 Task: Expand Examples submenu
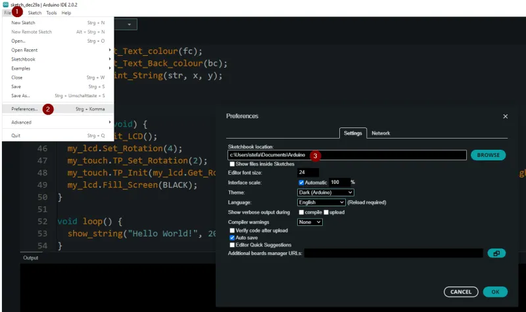pos(58,68)
